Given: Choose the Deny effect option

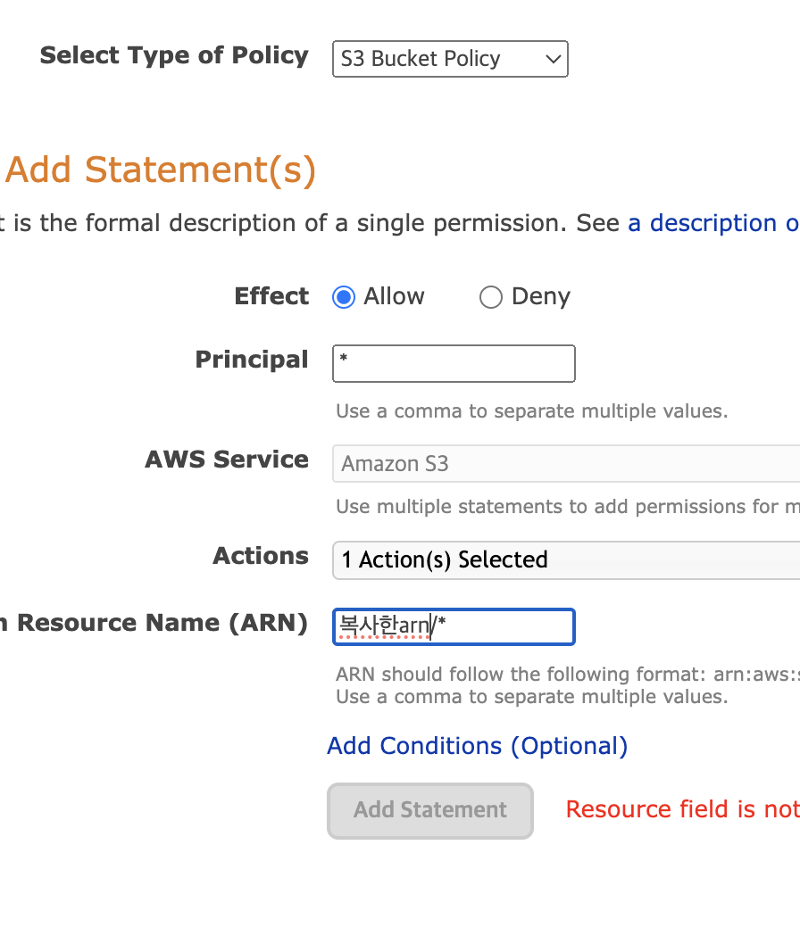Looking at the screenshot, I should coord(491,297).
